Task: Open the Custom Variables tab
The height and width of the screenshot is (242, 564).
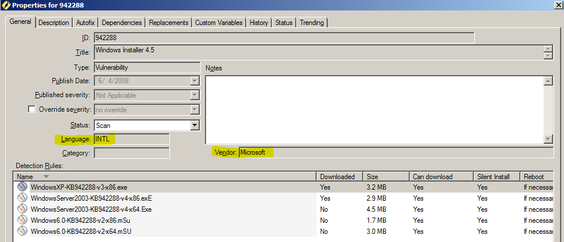Action: 218,23
